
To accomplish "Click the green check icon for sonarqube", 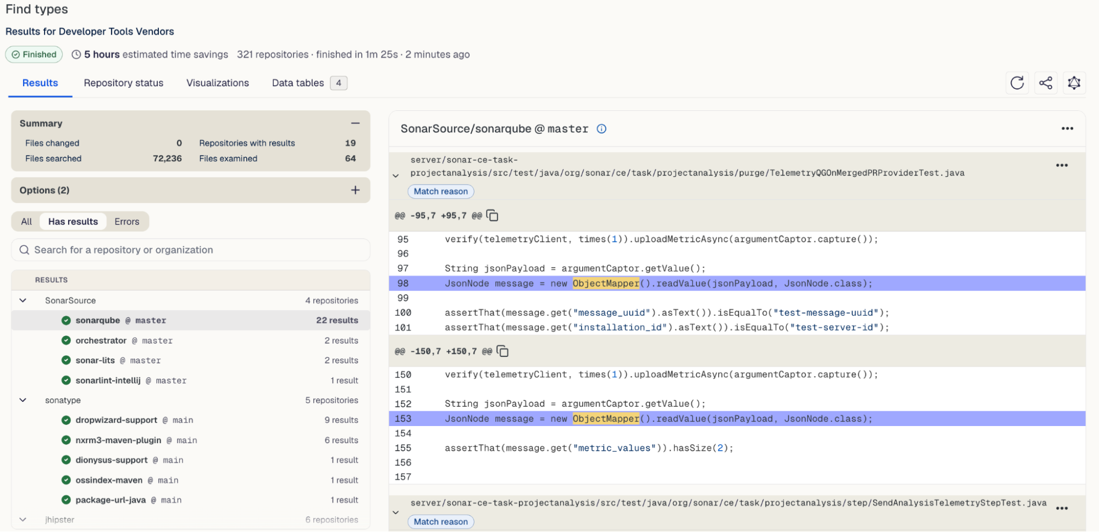I will 66,321.
